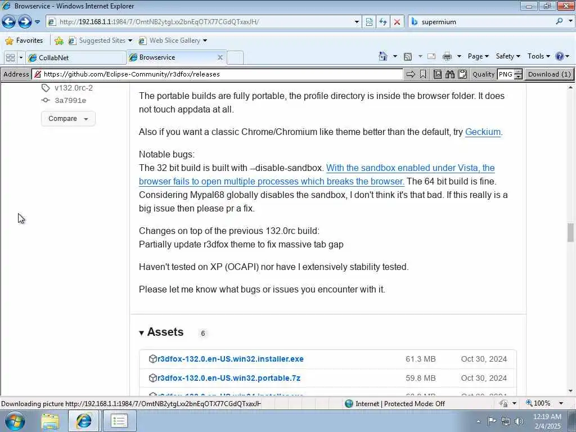
Task: Close the Browservice tab
Action: [x=220, y=57]
